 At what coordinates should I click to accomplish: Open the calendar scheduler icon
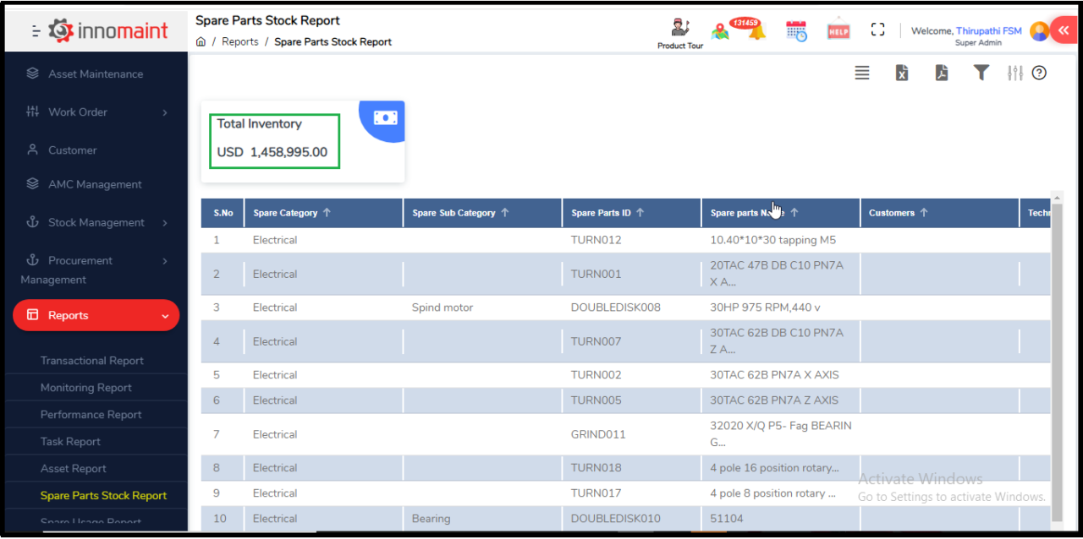click(795, 30)
